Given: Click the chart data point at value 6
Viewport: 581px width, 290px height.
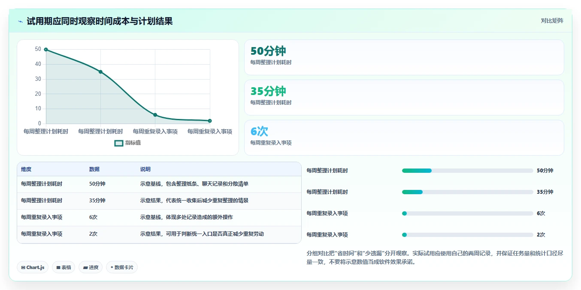Looking at the screenshot, I should (155, 115).
